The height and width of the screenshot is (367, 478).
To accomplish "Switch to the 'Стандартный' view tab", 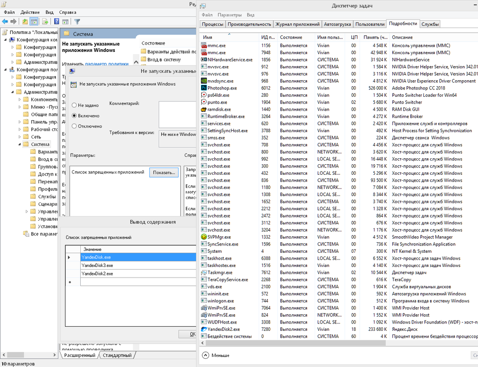I will coord(117,355).
